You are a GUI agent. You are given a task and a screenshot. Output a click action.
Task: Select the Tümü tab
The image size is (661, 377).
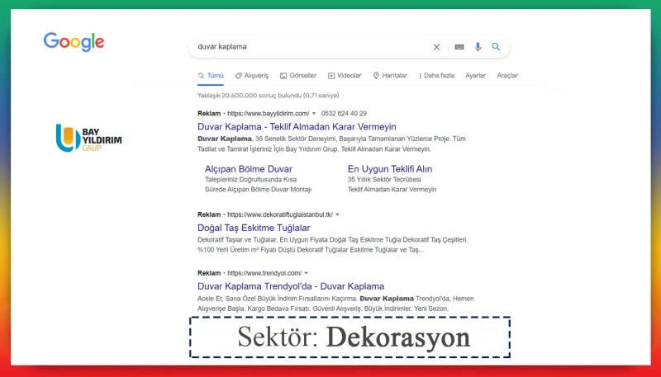pos(211,76)
